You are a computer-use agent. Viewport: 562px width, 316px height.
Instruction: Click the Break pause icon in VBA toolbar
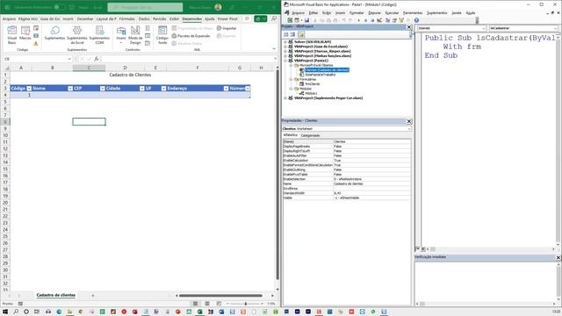pyautogui.click(x=365, y=20)
